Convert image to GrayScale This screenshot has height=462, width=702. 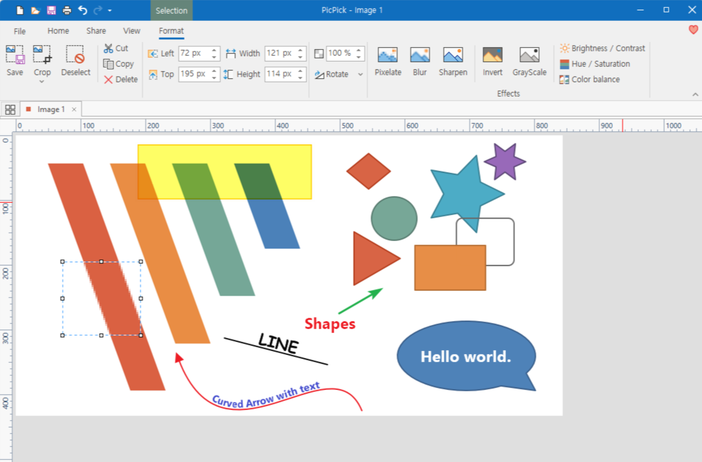(x=529, y=61)
